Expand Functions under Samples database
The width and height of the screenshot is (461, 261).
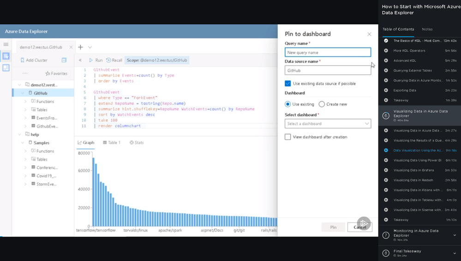tap(25, 151)
